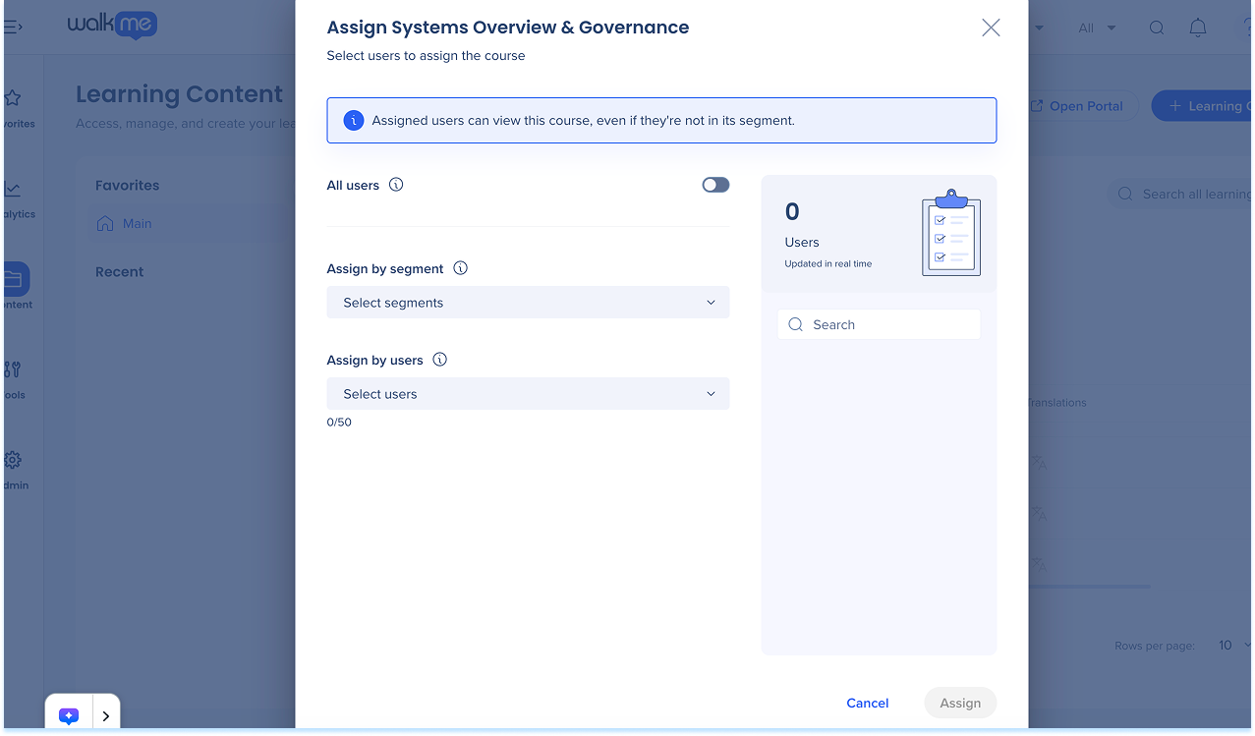This screenshot has height=736, width=1255.
Task: Click the info icon next to Assign by users
Action: tap(439, 360)
